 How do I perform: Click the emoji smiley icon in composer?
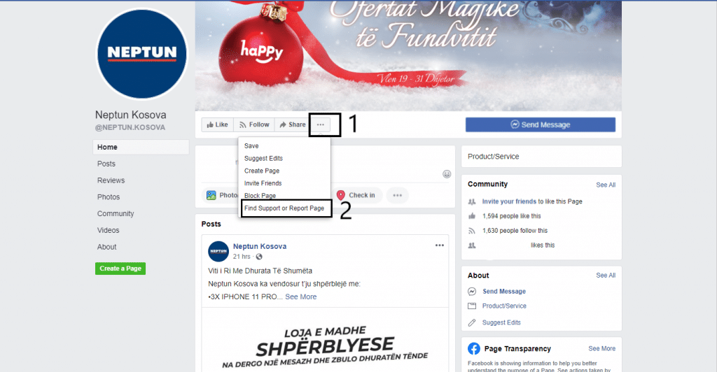447,174
